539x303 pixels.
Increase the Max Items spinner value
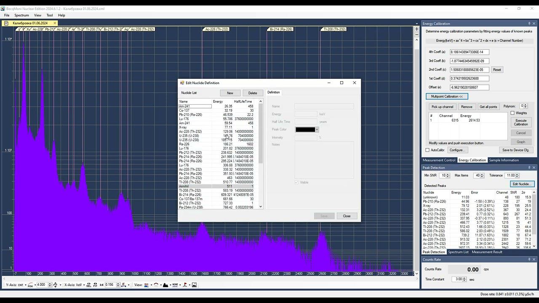point(482,174)
